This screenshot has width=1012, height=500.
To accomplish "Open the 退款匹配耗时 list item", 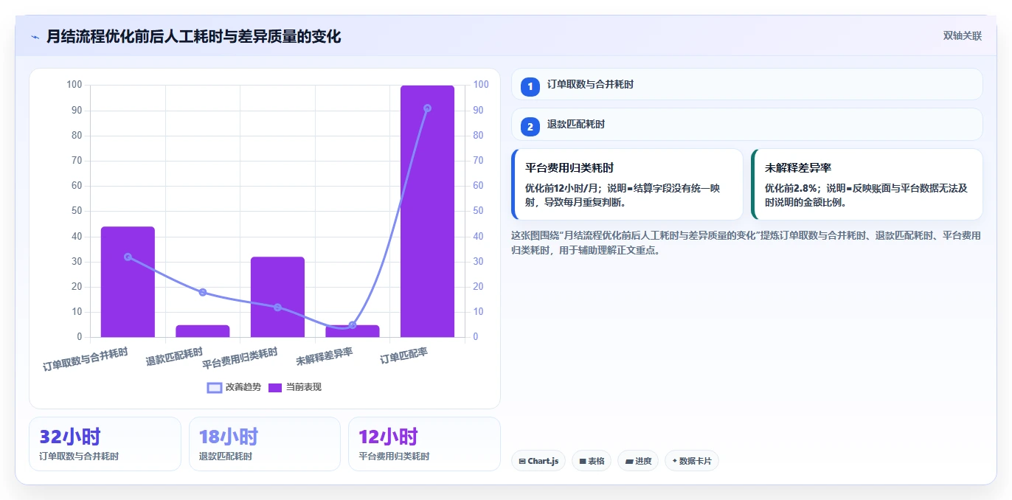I will [747, 124].
